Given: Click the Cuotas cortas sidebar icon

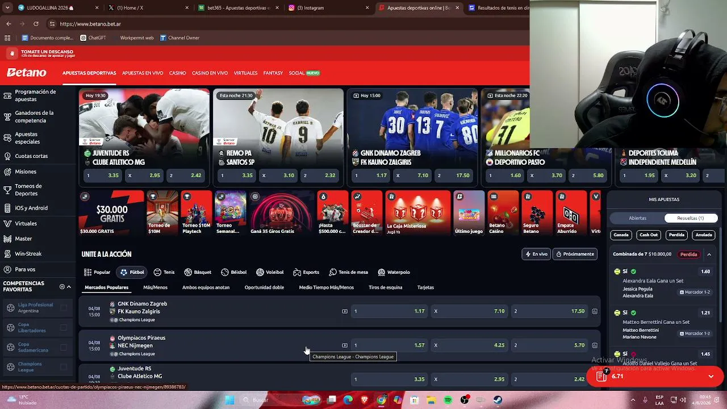Looking at the screenshot, I should pos(7,156).
